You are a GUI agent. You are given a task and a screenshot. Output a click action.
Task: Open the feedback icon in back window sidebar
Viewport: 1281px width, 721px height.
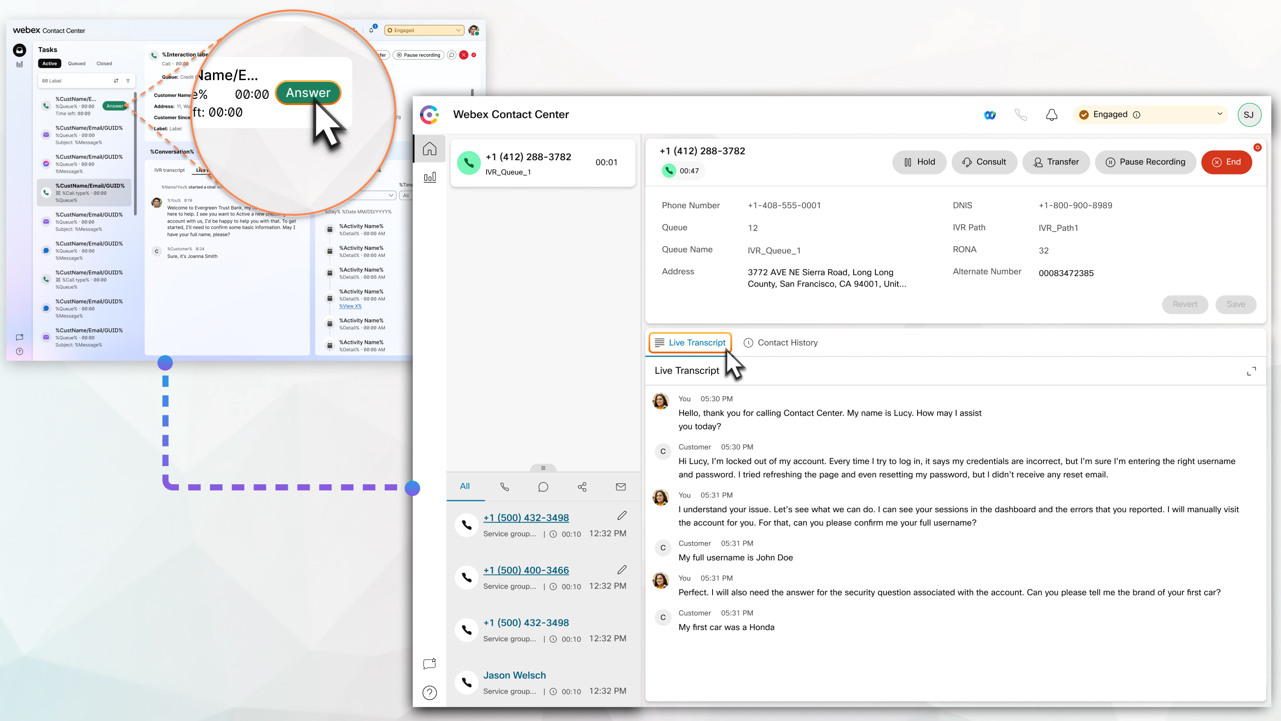(20, 337)
